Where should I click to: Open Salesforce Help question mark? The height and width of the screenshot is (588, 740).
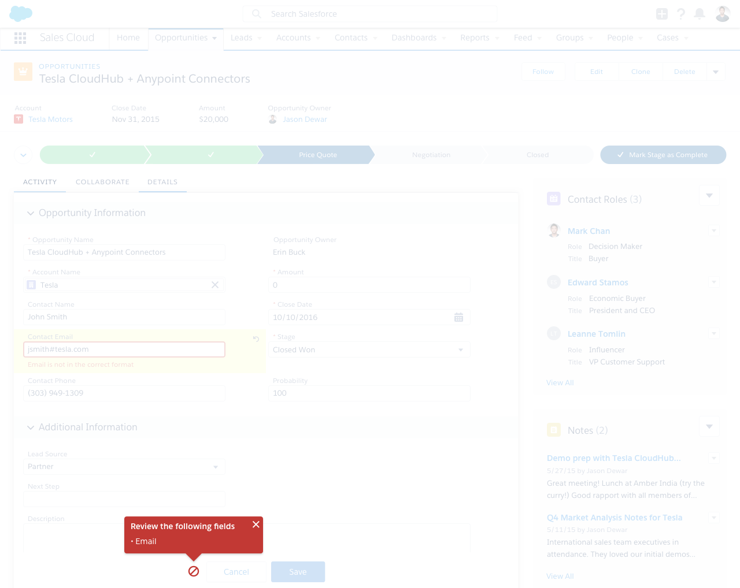(680, 14)
